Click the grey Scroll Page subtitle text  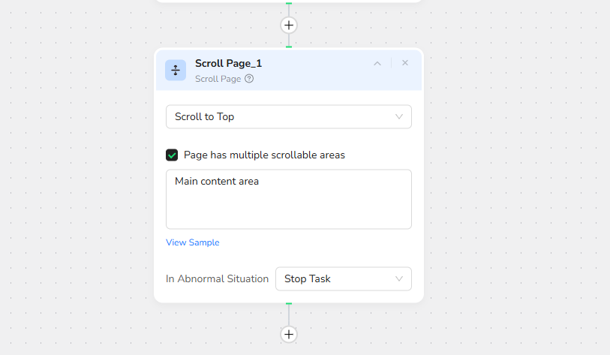(218, 79)
